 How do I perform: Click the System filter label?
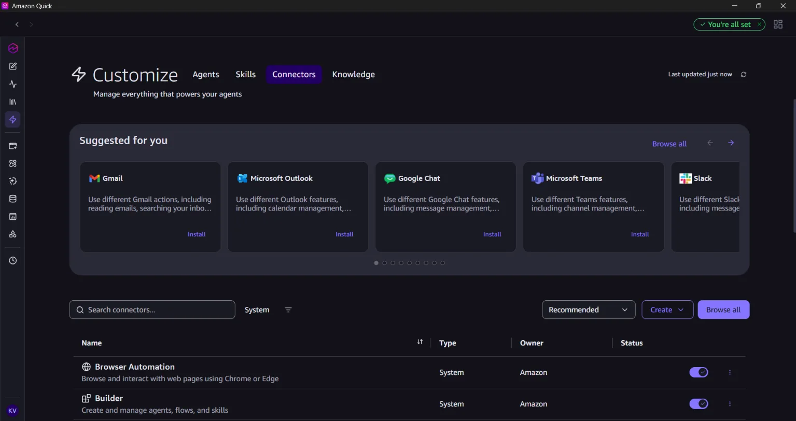pos(257,310)
